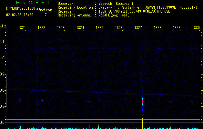The height and width of the screenshot is (129, 203).
Task: Click the "Receiving antenna" label
Action: coord(74,15)
